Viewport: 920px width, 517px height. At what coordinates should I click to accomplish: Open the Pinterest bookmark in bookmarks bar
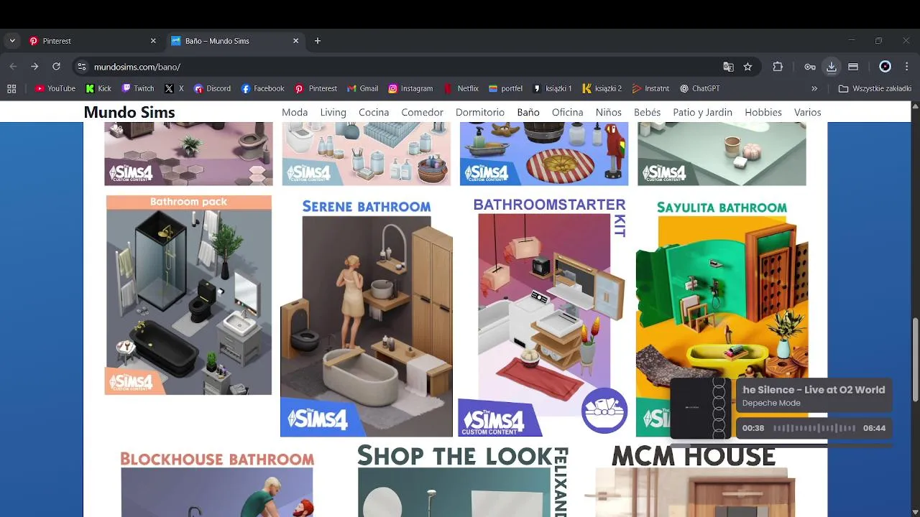tap(316, 88)
